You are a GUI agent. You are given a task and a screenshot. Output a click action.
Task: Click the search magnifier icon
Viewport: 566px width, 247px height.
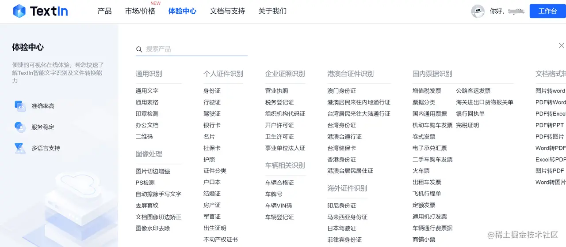point(139,49)
